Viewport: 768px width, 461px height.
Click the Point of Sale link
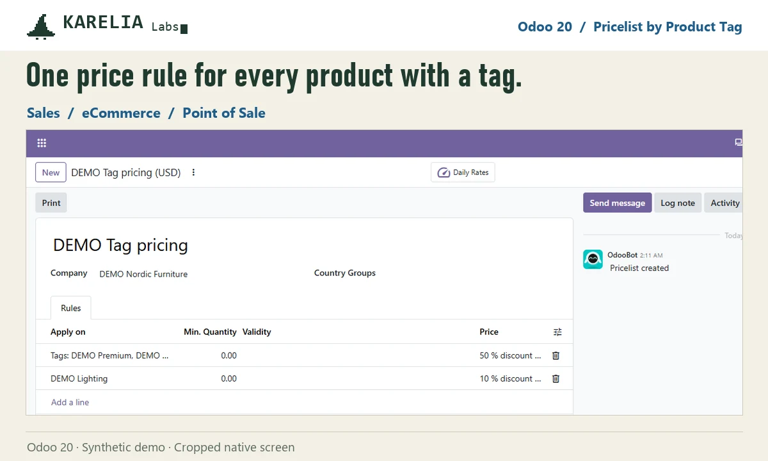point(224,113)
